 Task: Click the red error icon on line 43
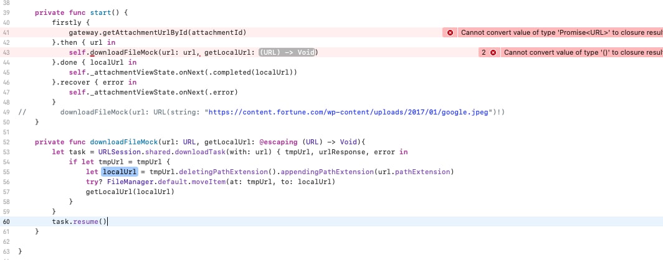tap(493, 52)
